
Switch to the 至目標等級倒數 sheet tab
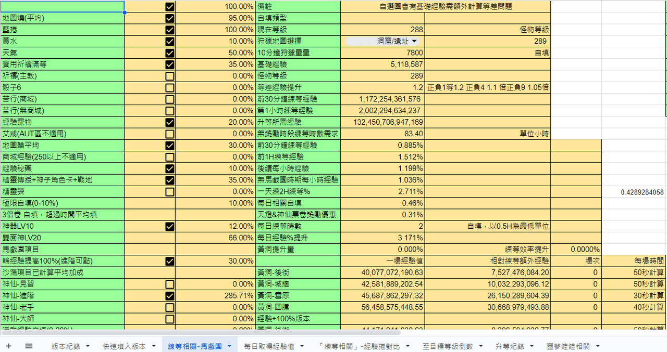click(x=451, y=345)
